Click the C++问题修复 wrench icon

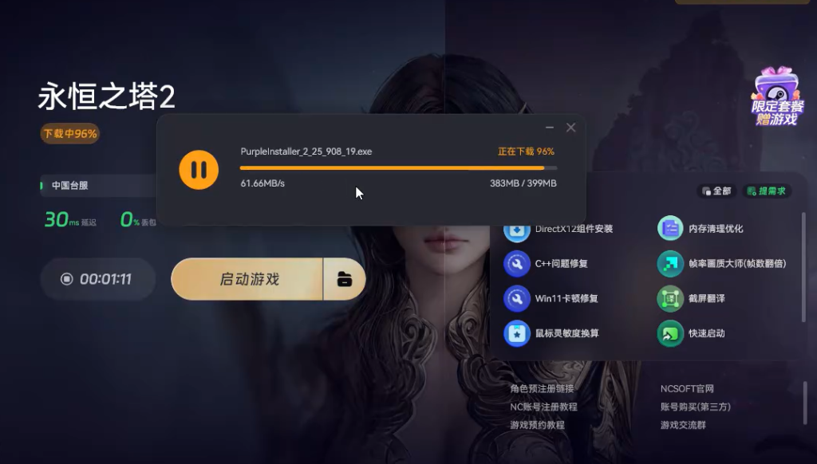coord(516,264)
